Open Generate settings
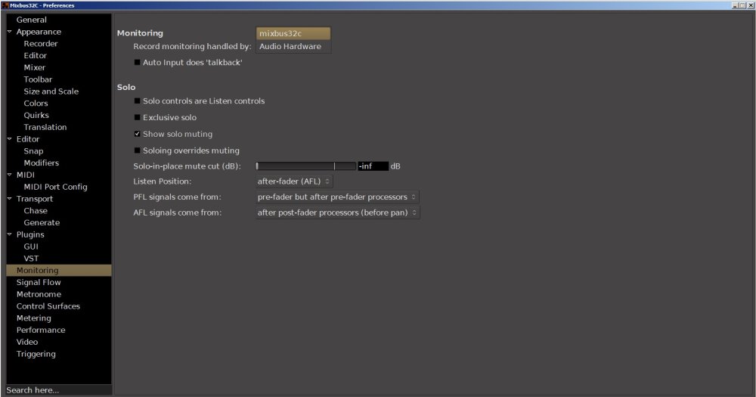 click(x=42, y=222)
